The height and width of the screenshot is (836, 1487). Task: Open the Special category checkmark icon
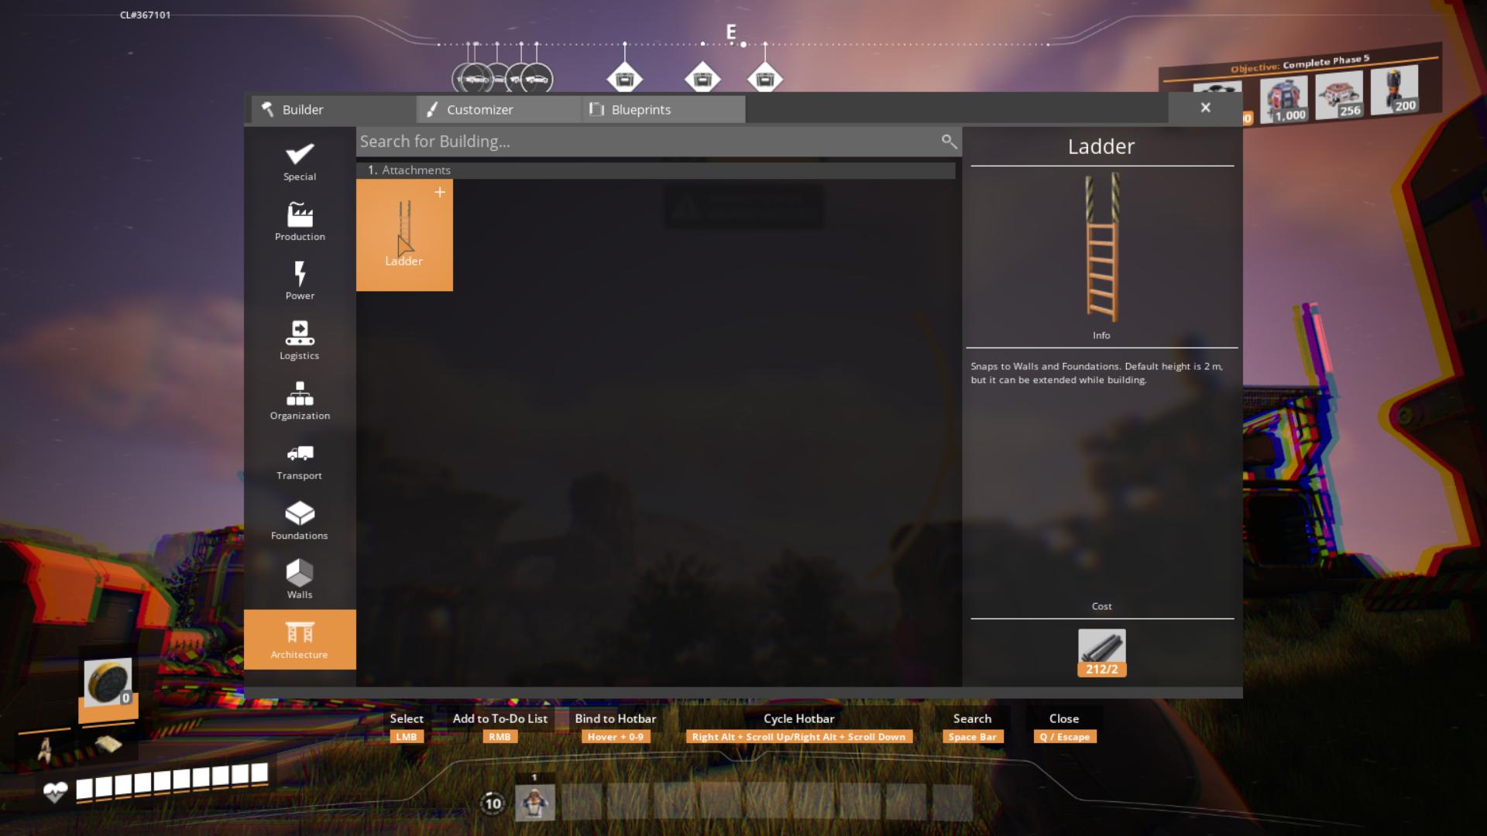[x=299, y=158]
